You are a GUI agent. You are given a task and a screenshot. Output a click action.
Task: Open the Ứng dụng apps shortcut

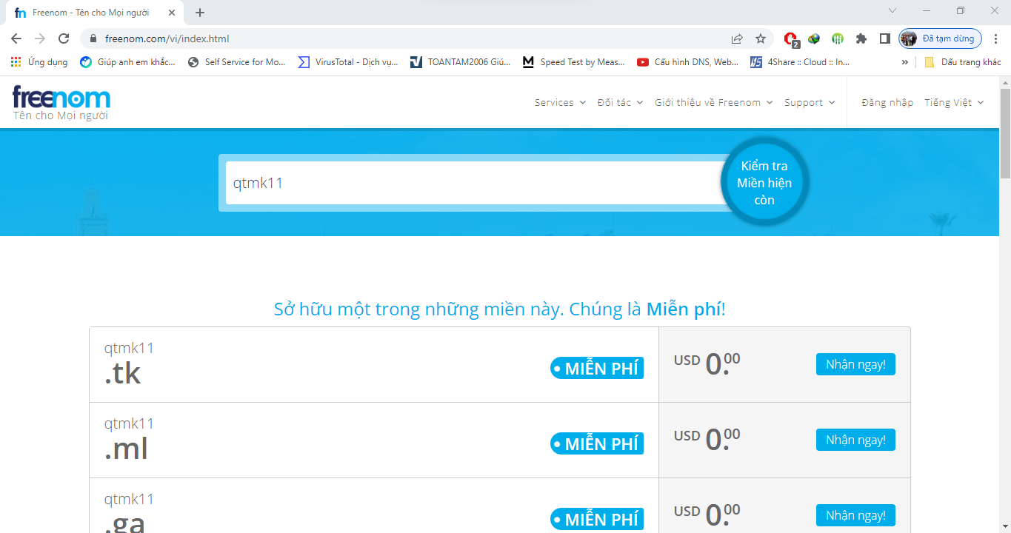[x=39, y=62]
